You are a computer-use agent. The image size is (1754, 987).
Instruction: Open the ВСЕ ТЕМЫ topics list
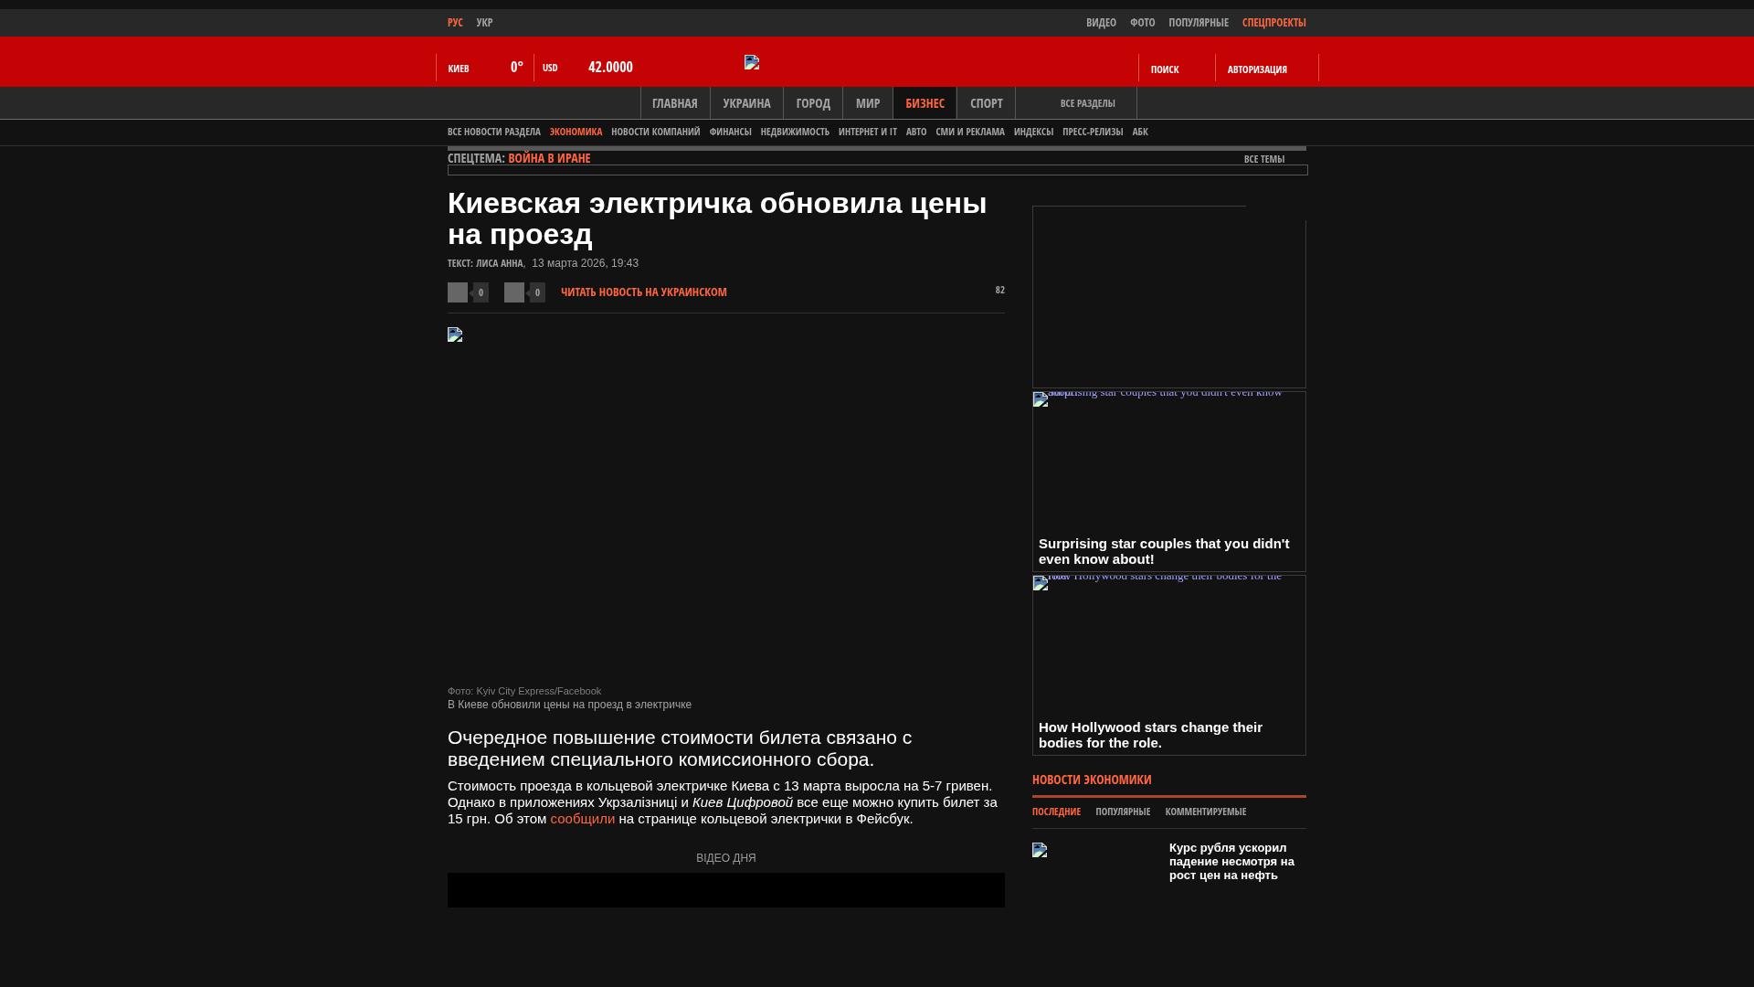[x=1263, y=159]
